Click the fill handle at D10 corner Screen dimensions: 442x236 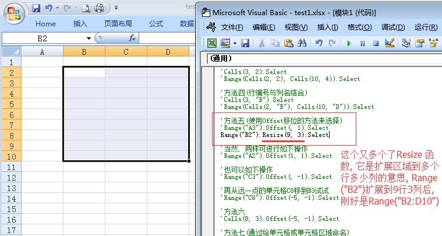click(189, 161)
